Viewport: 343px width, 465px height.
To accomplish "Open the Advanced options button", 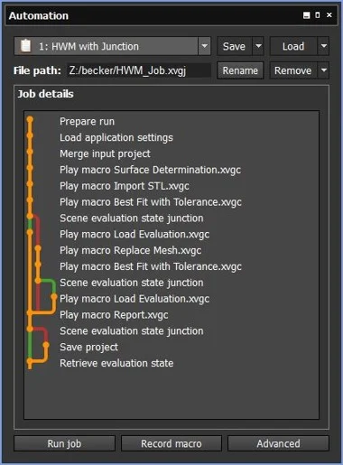I will point(278,443).
